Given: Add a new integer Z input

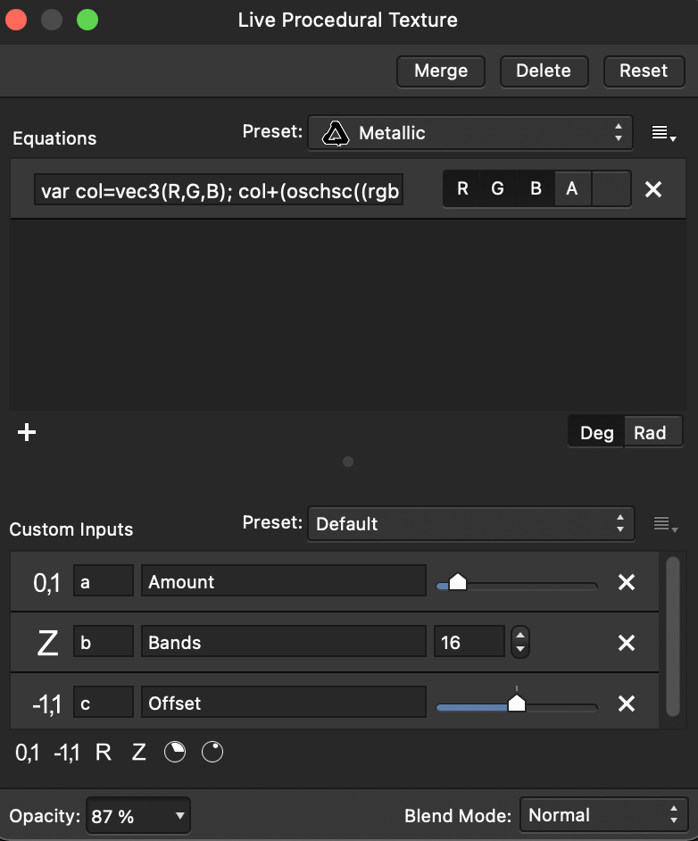Looking at the screenshot, I should click(138, 753).
